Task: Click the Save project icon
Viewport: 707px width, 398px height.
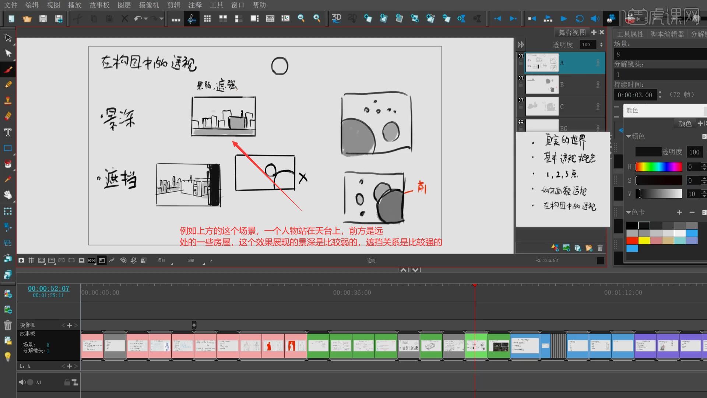Action: click(x=43, y=18)
